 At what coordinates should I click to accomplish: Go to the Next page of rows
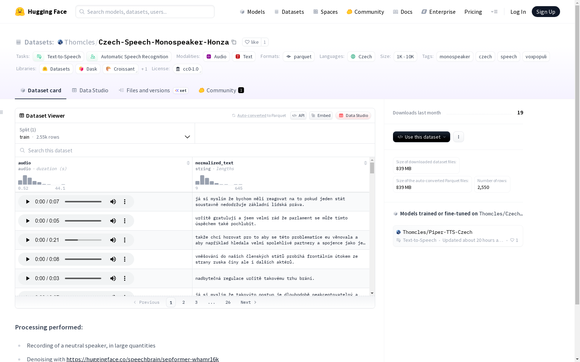point(249,302)
